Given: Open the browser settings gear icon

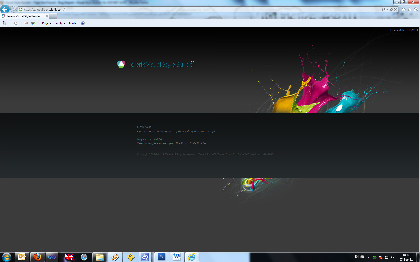Looking at the screenshot, I should click(416, 9).
